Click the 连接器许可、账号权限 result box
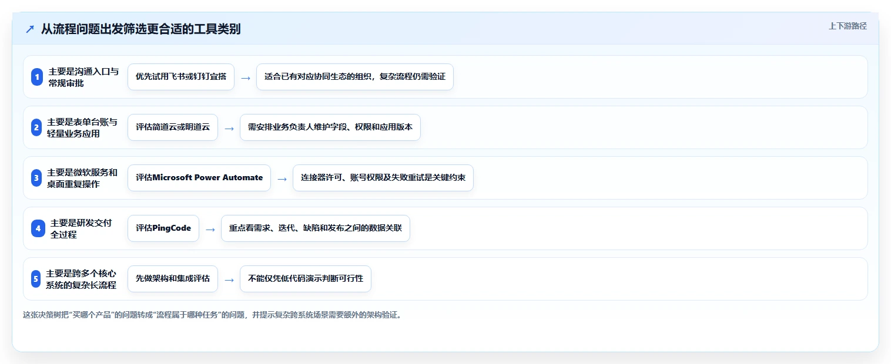 pos(383,178)
